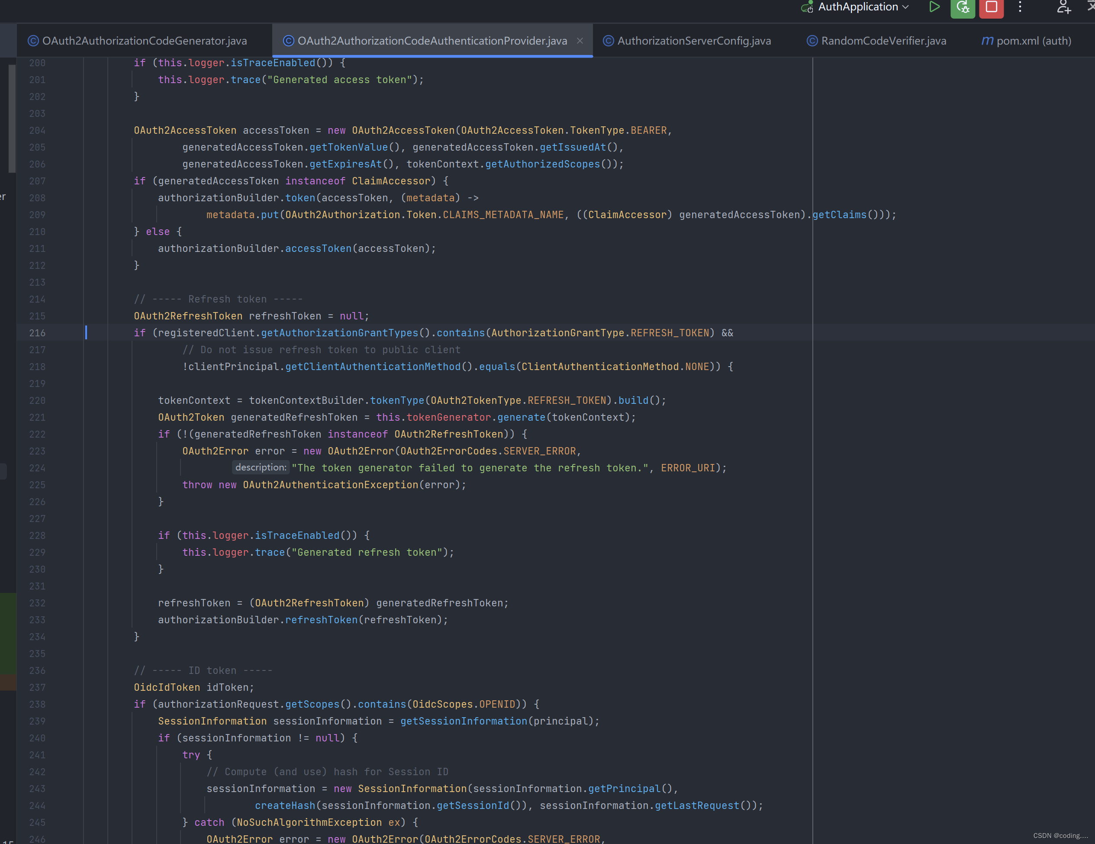Open the RandomCodeVerifier.java tab
Viewport: 1095px width, 844px height.
click(876, 41)
